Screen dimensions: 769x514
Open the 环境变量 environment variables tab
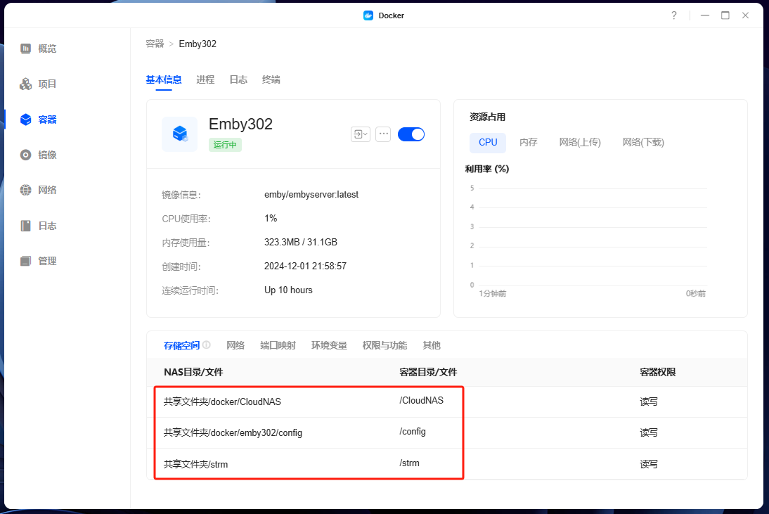pyautogui.click(x=329, y=345)
